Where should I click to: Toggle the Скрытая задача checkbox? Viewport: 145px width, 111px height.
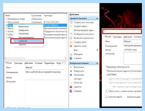click(106, 97)
